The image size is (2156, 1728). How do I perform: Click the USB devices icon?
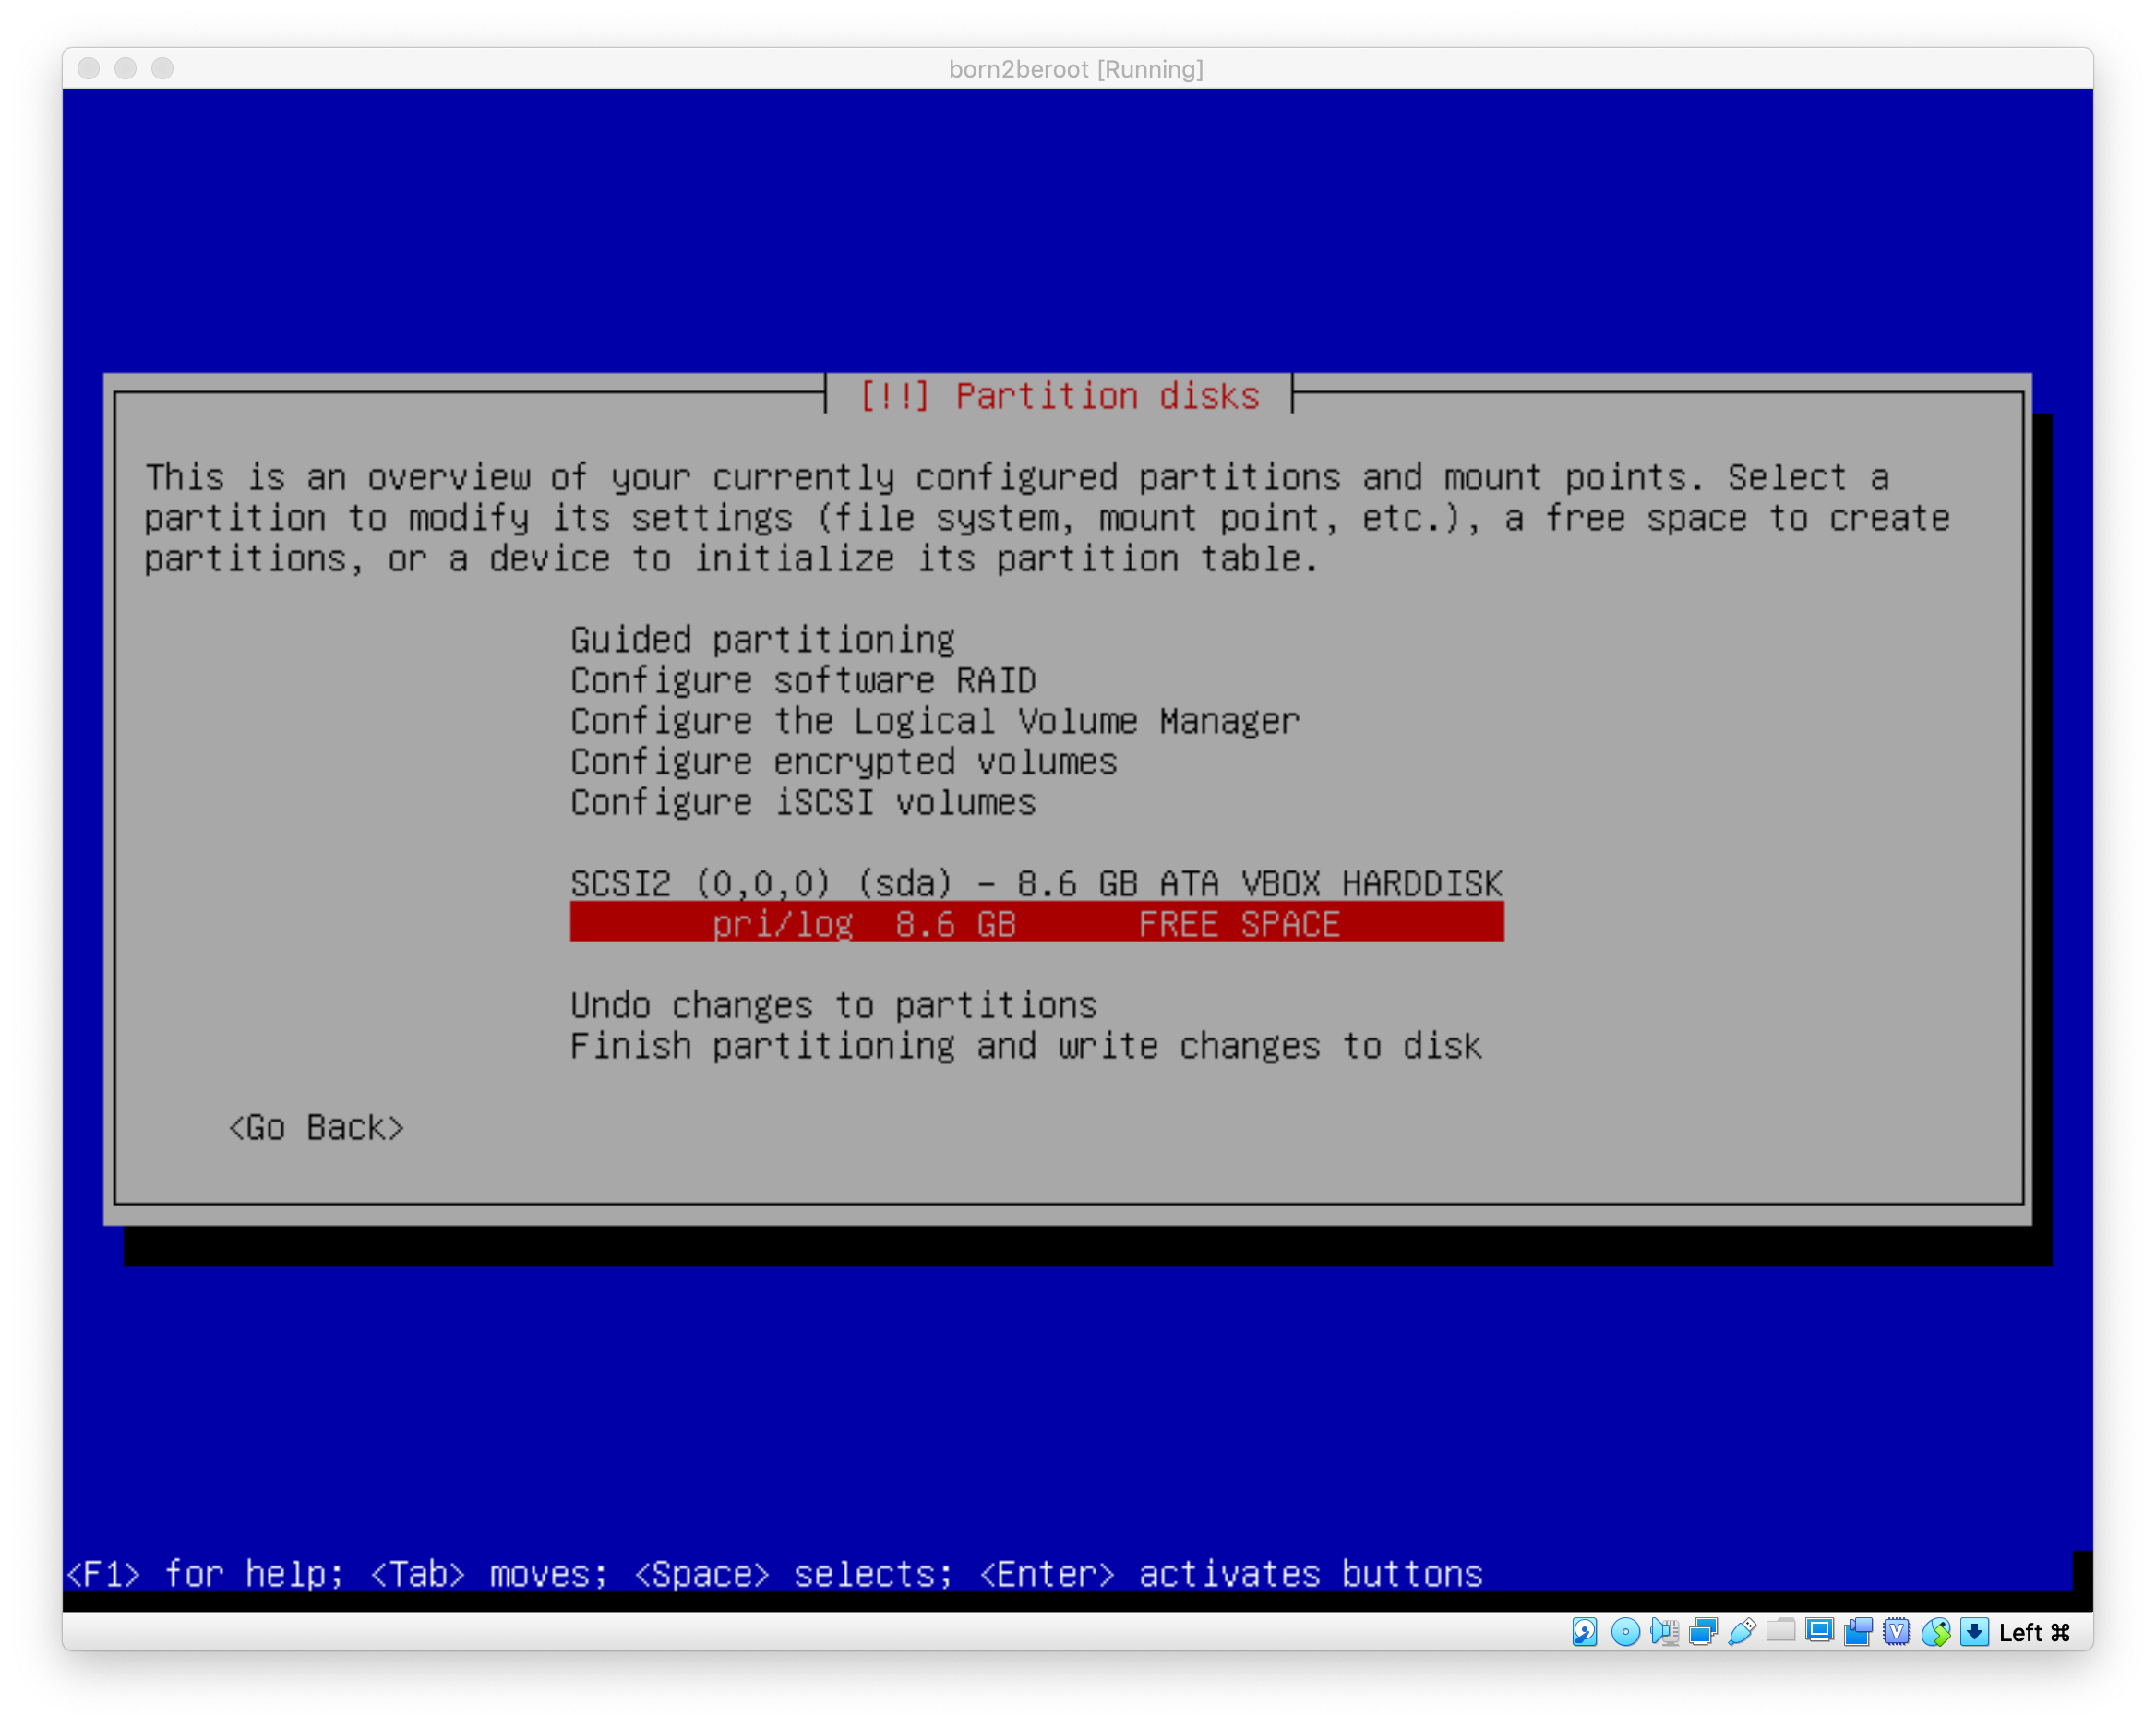pyautogui.click(x=1742, y=1632)
